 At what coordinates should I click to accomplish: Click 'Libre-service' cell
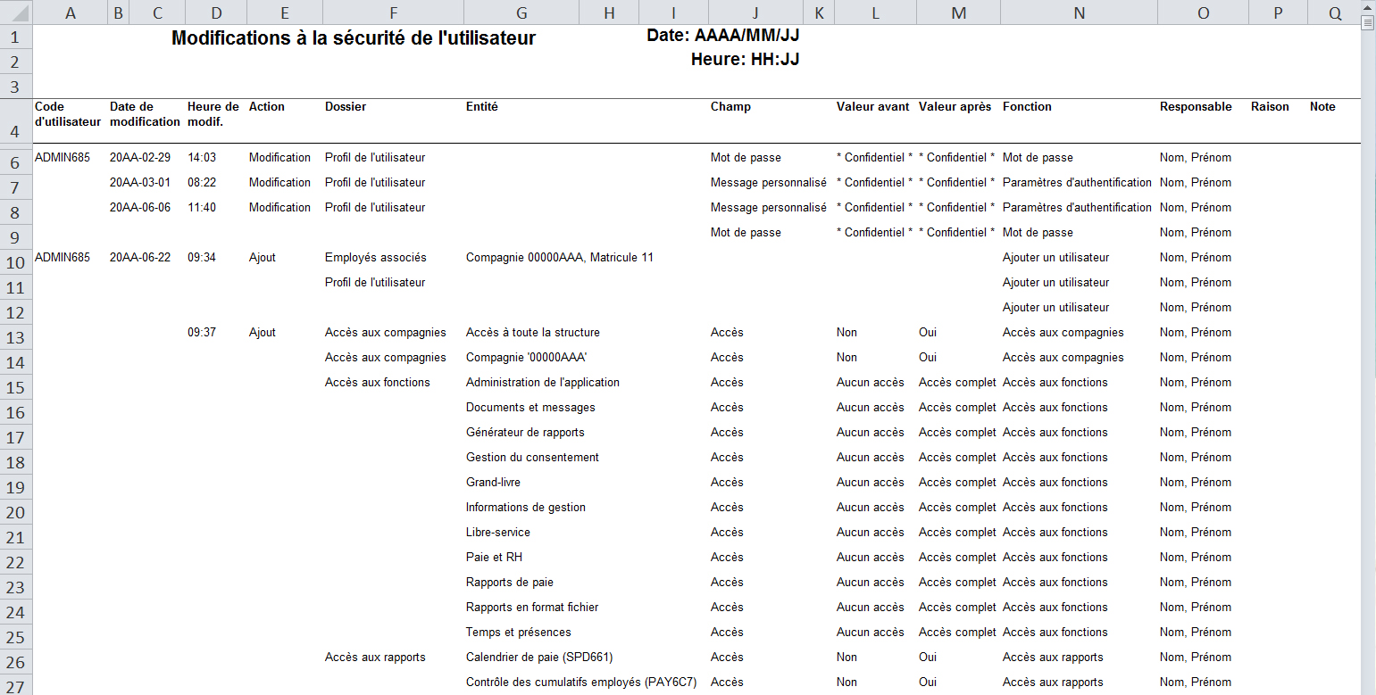pos(498,533)
